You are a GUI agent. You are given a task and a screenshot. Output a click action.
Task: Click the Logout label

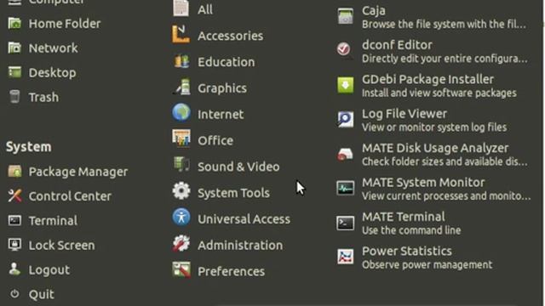pyautogui.click(x=49, y=270)
